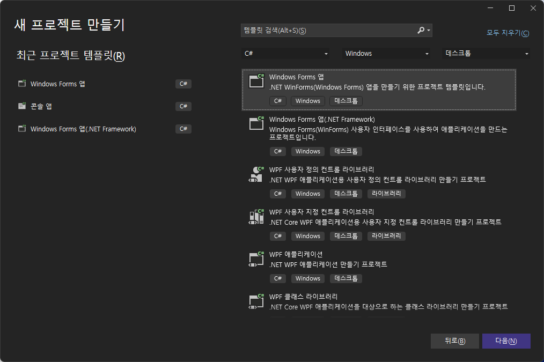Open the C# language filter dropdown
This screenshot has width=544, height=362.
pyautogui.click(x=285, y=54)
